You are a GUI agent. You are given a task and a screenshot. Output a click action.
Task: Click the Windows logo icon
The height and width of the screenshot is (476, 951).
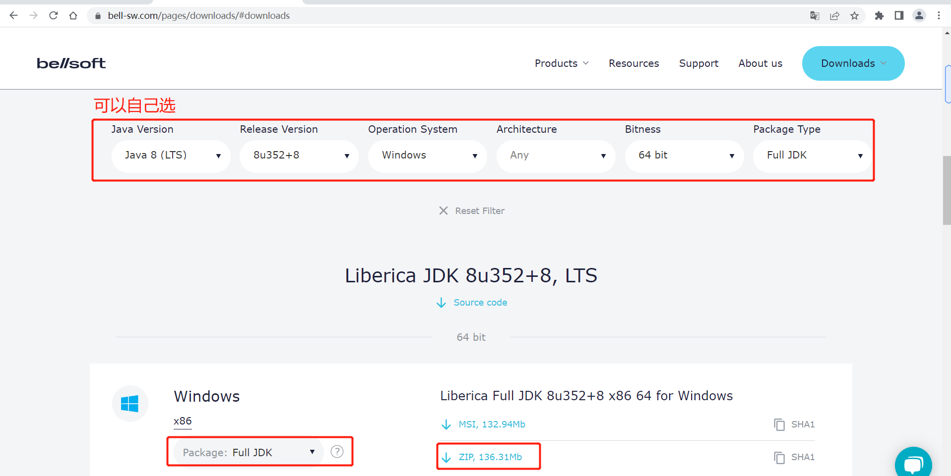[130, 404]
